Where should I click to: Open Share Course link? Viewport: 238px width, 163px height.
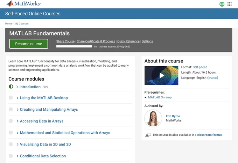65,41
